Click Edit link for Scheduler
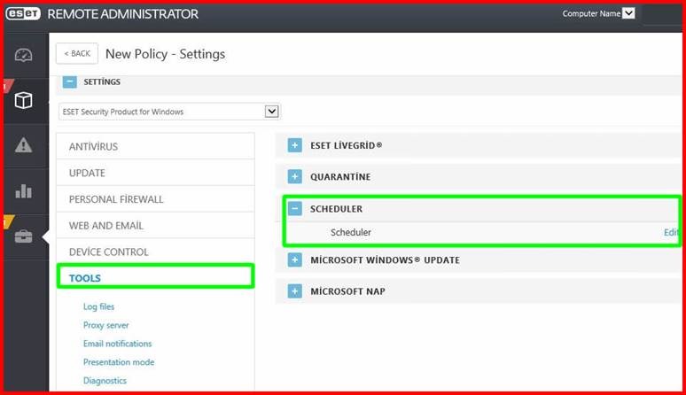Viewport: 686px width, 395px height. pyautogui.click(x=671, y=232)
